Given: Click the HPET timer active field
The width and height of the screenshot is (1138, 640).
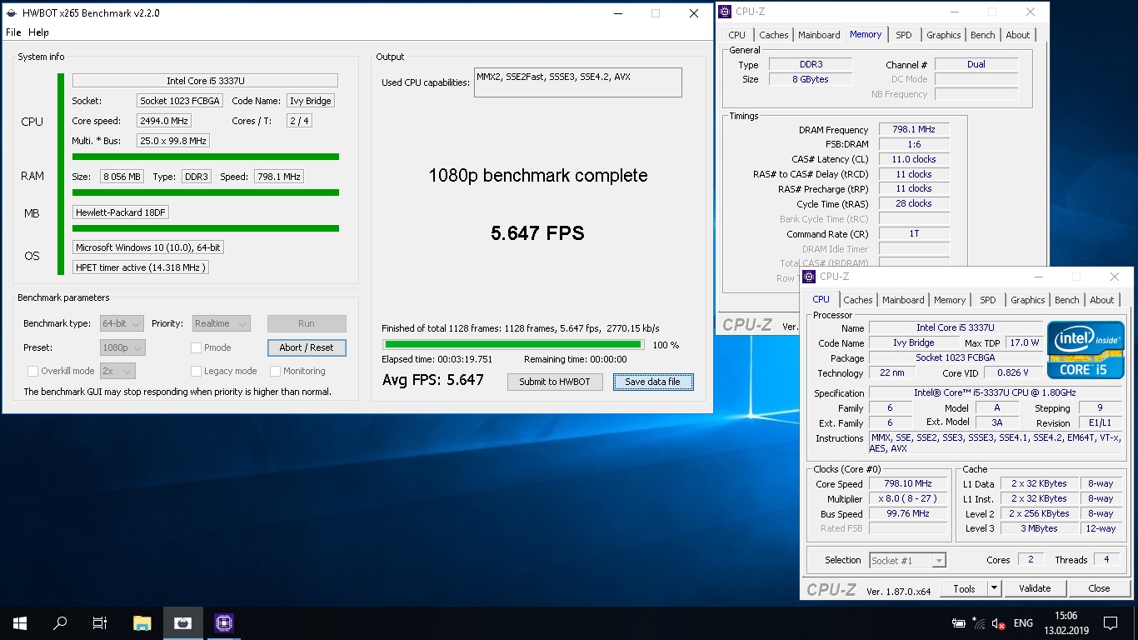Looking at the screenshot, I should 140,267.
